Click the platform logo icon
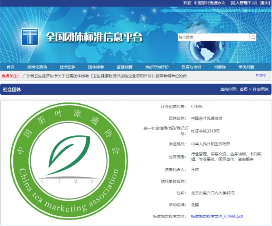The width and height of the screenshot is (272, 226). point(30,37)
